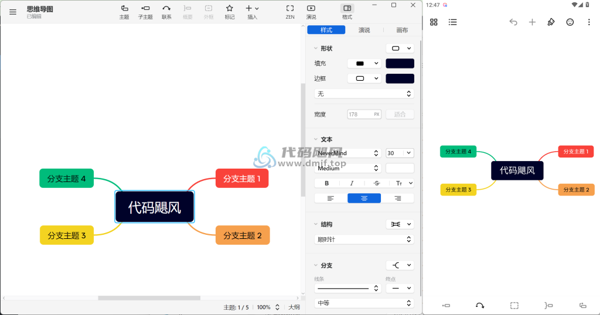600x315 pixels.
Task: Open the 插入 plus menu
Action: (252, 12)
